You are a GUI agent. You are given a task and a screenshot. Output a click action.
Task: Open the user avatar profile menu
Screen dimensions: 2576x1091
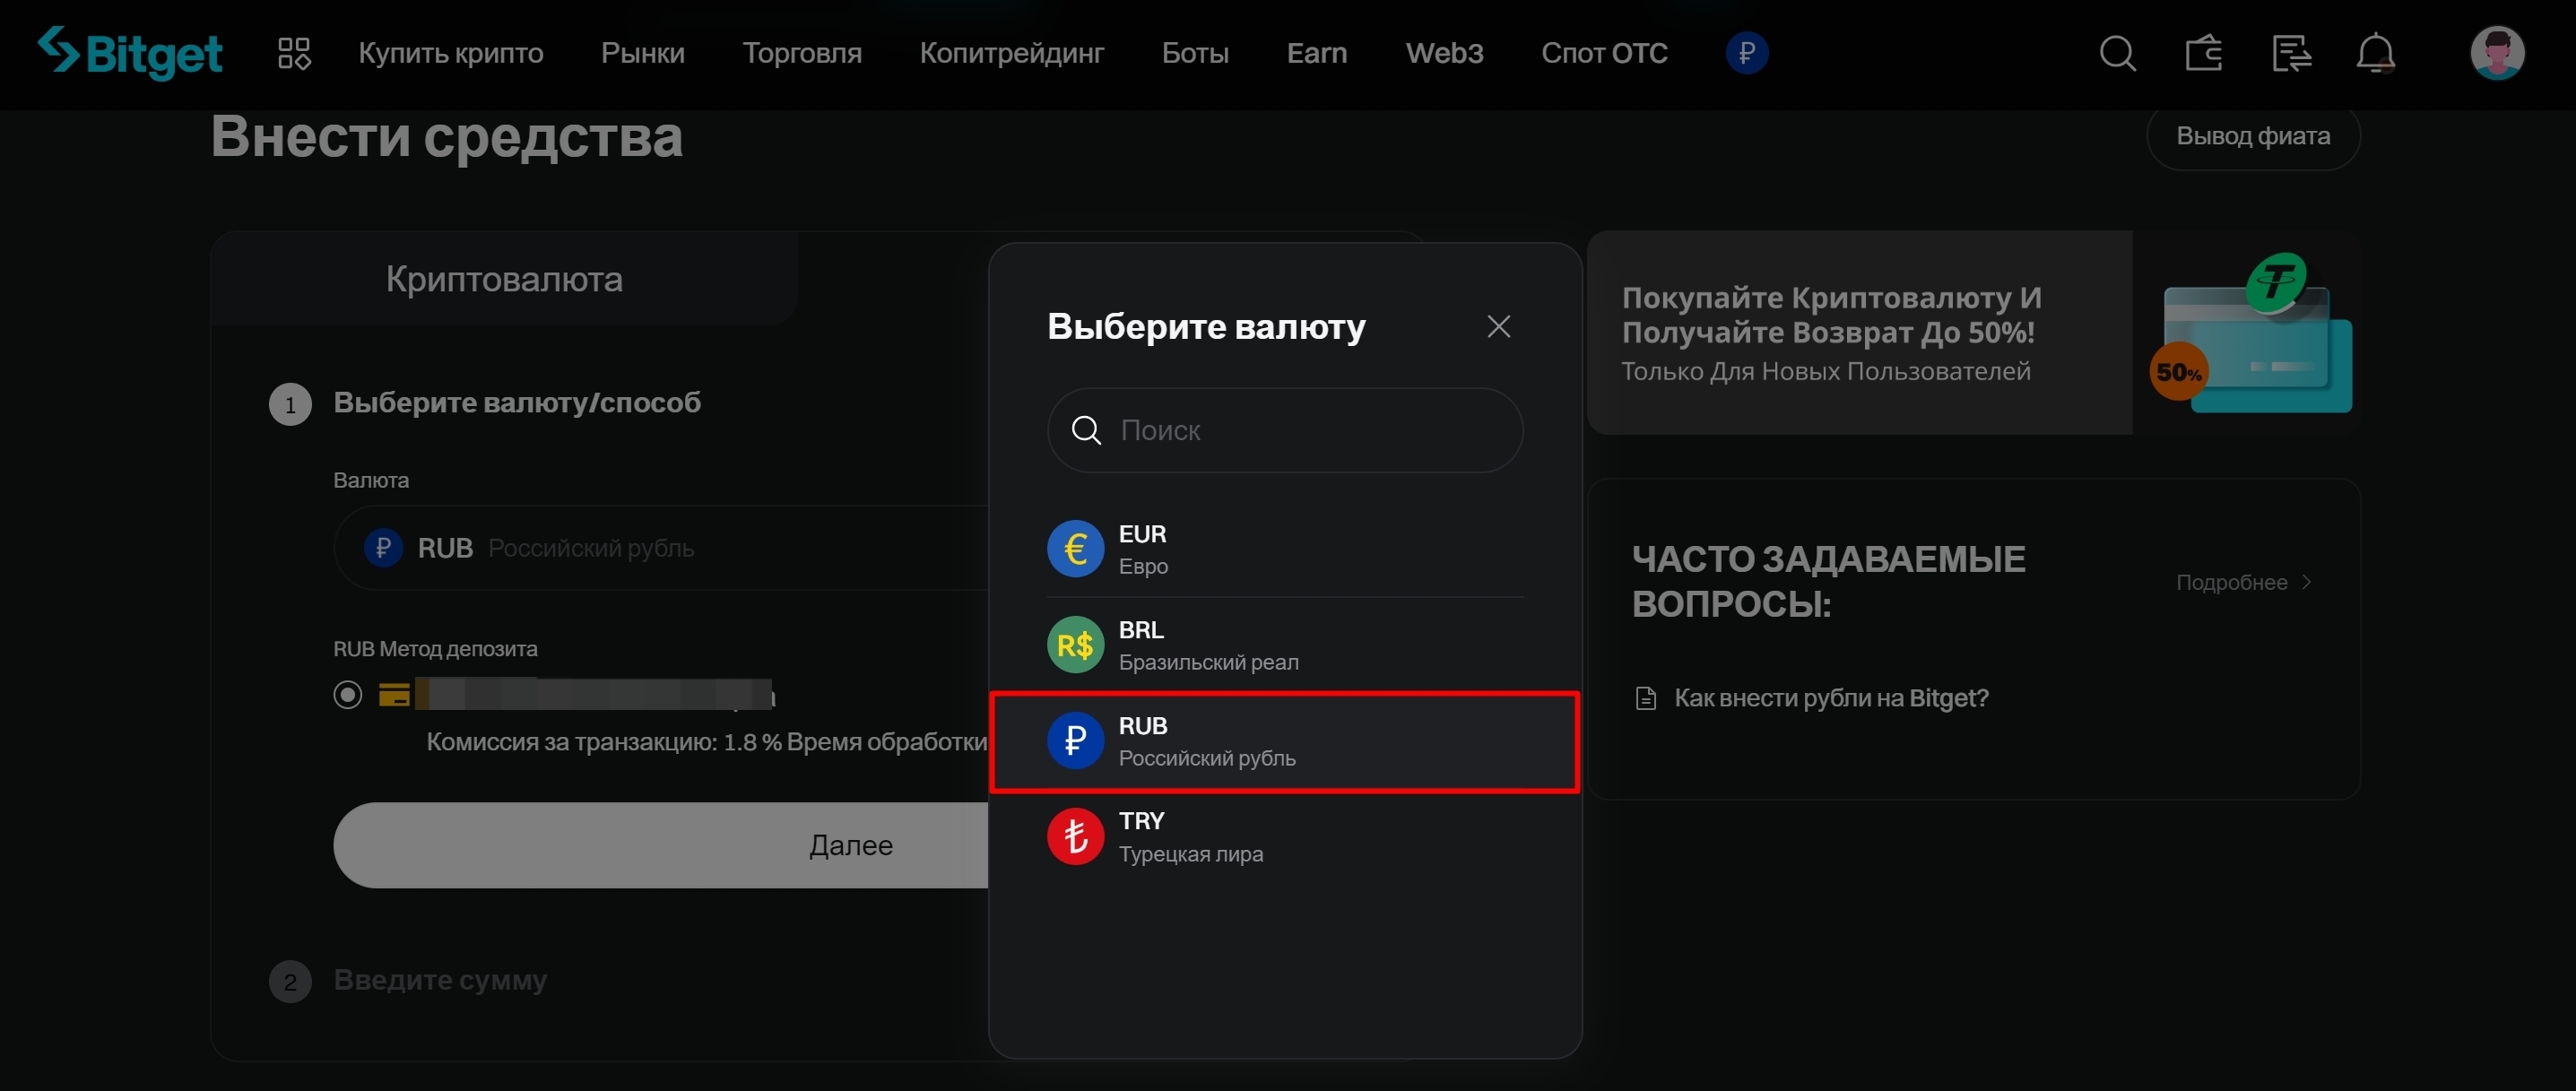point(2497,53)
